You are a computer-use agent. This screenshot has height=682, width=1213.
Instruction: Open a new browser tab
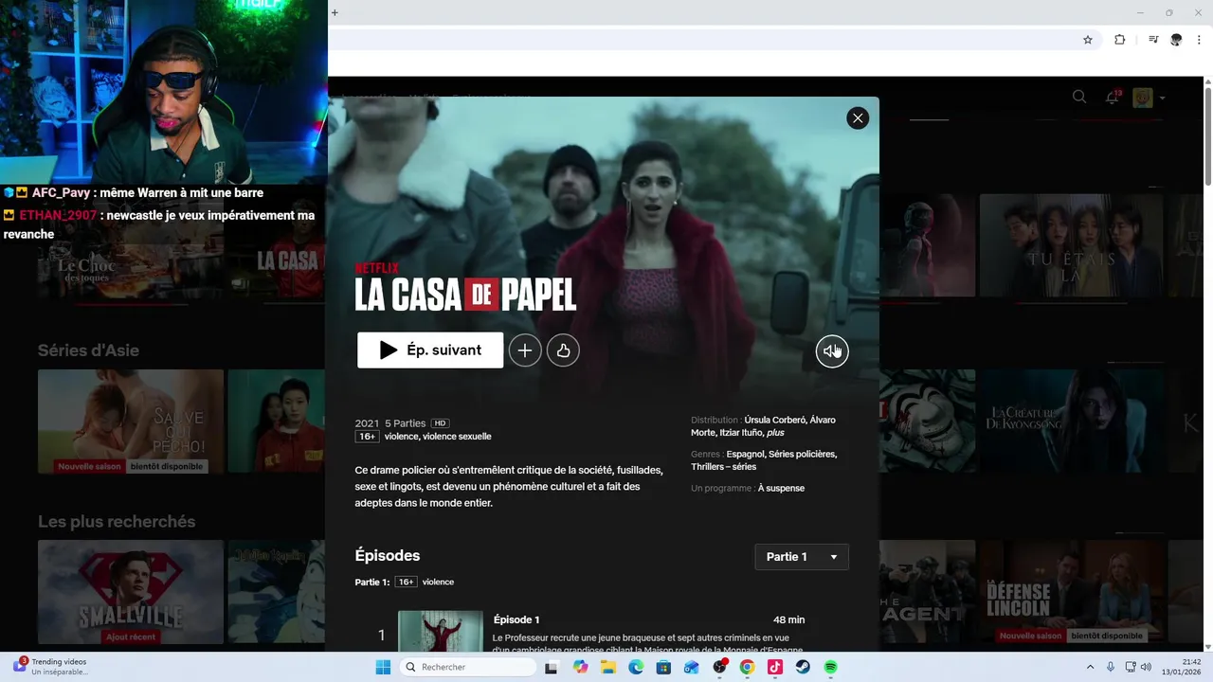pyautogui.click(x=335, y=12)
